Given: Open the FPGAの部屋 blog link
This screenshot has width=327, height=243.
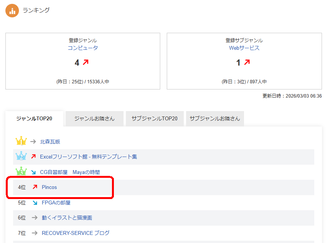Looking at the screenshot, I should pyautogui.click(x=56, y=202).
